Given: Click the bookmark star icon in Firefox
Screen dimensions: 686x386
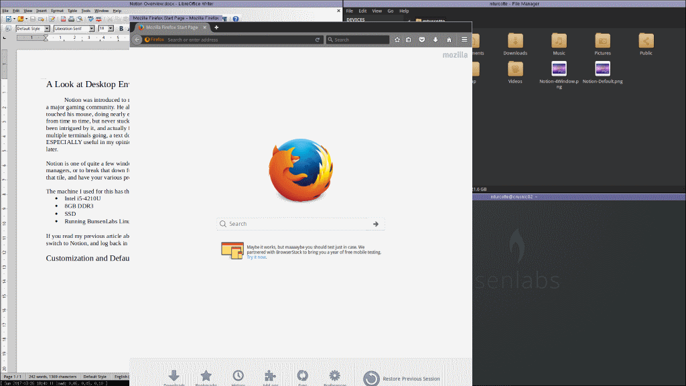Looking at the screenshot, I should click(x=397, y=40).
